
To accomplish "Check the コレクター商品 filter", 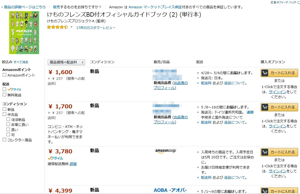I will pos(4,140).
